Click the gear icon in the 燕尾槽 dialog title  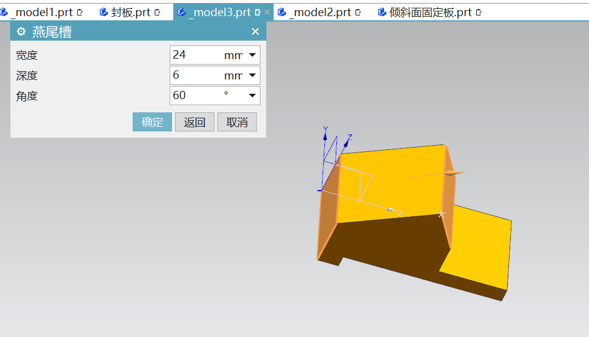(x=22, y=32)
